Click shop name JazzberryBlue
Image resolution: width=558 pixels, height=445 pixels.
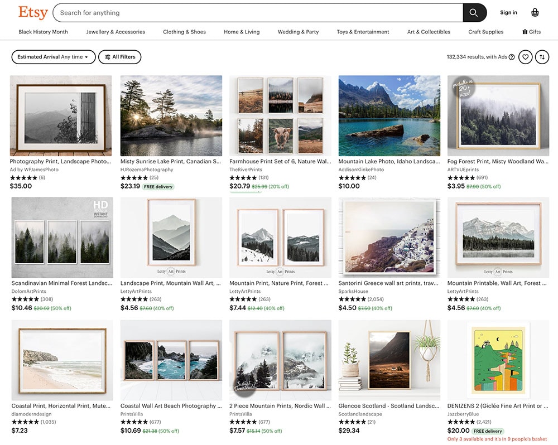463,414
